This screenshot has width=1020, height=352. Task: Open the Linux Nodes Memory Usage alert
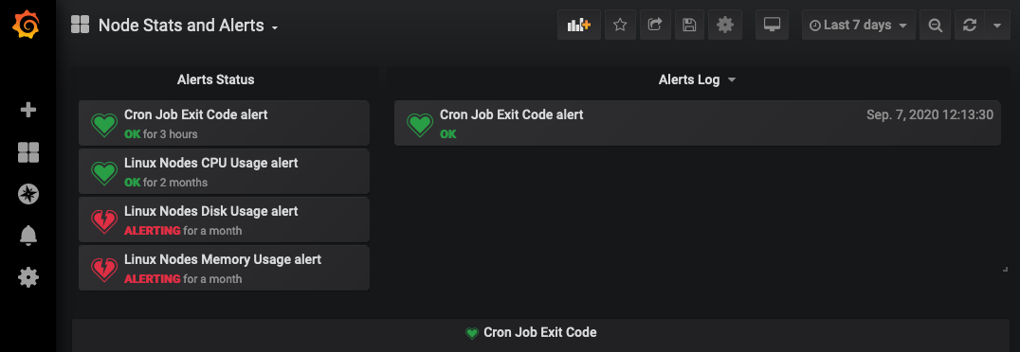pos(224,268)
